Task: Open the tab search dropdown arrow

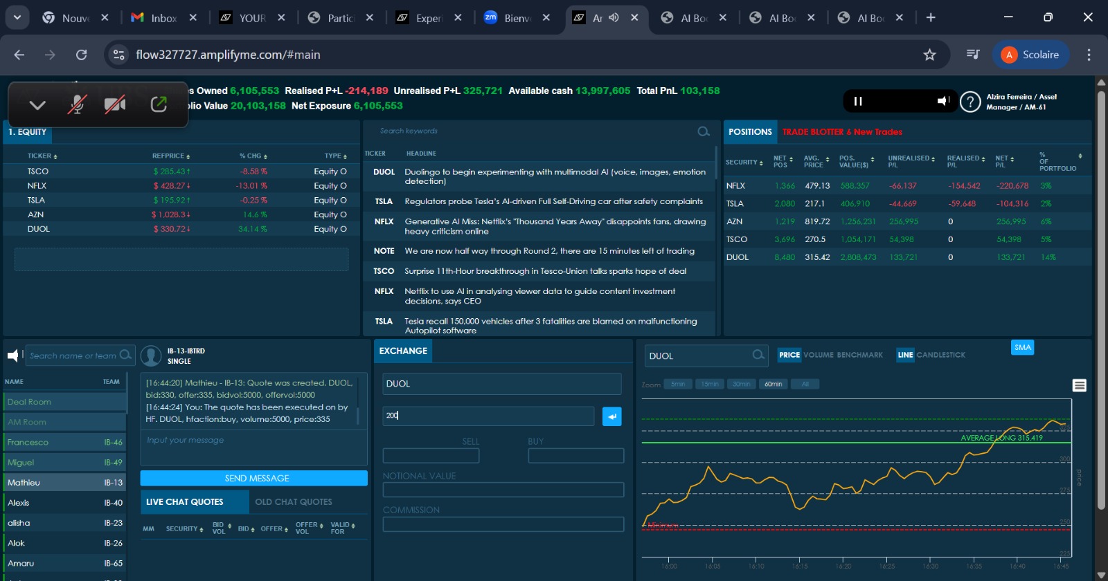Action: (x=17, y=17)
